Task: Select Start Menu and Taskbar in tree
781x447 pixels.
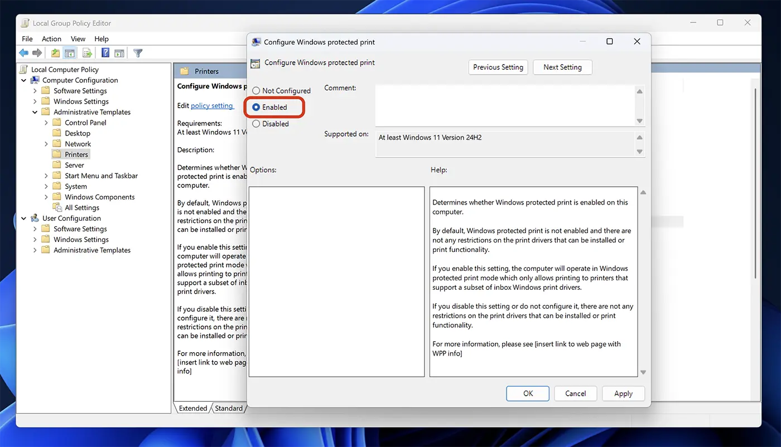Action: (101, 176)
